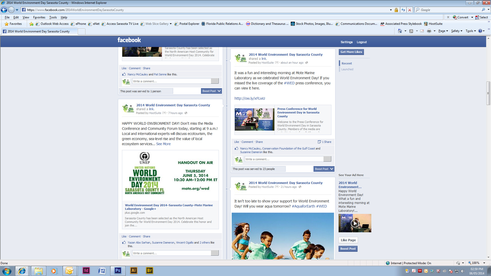Viewport: 491px width, 276px height.
Task: Play the Press Conference video thumbnail
Action: coord(254,120)
